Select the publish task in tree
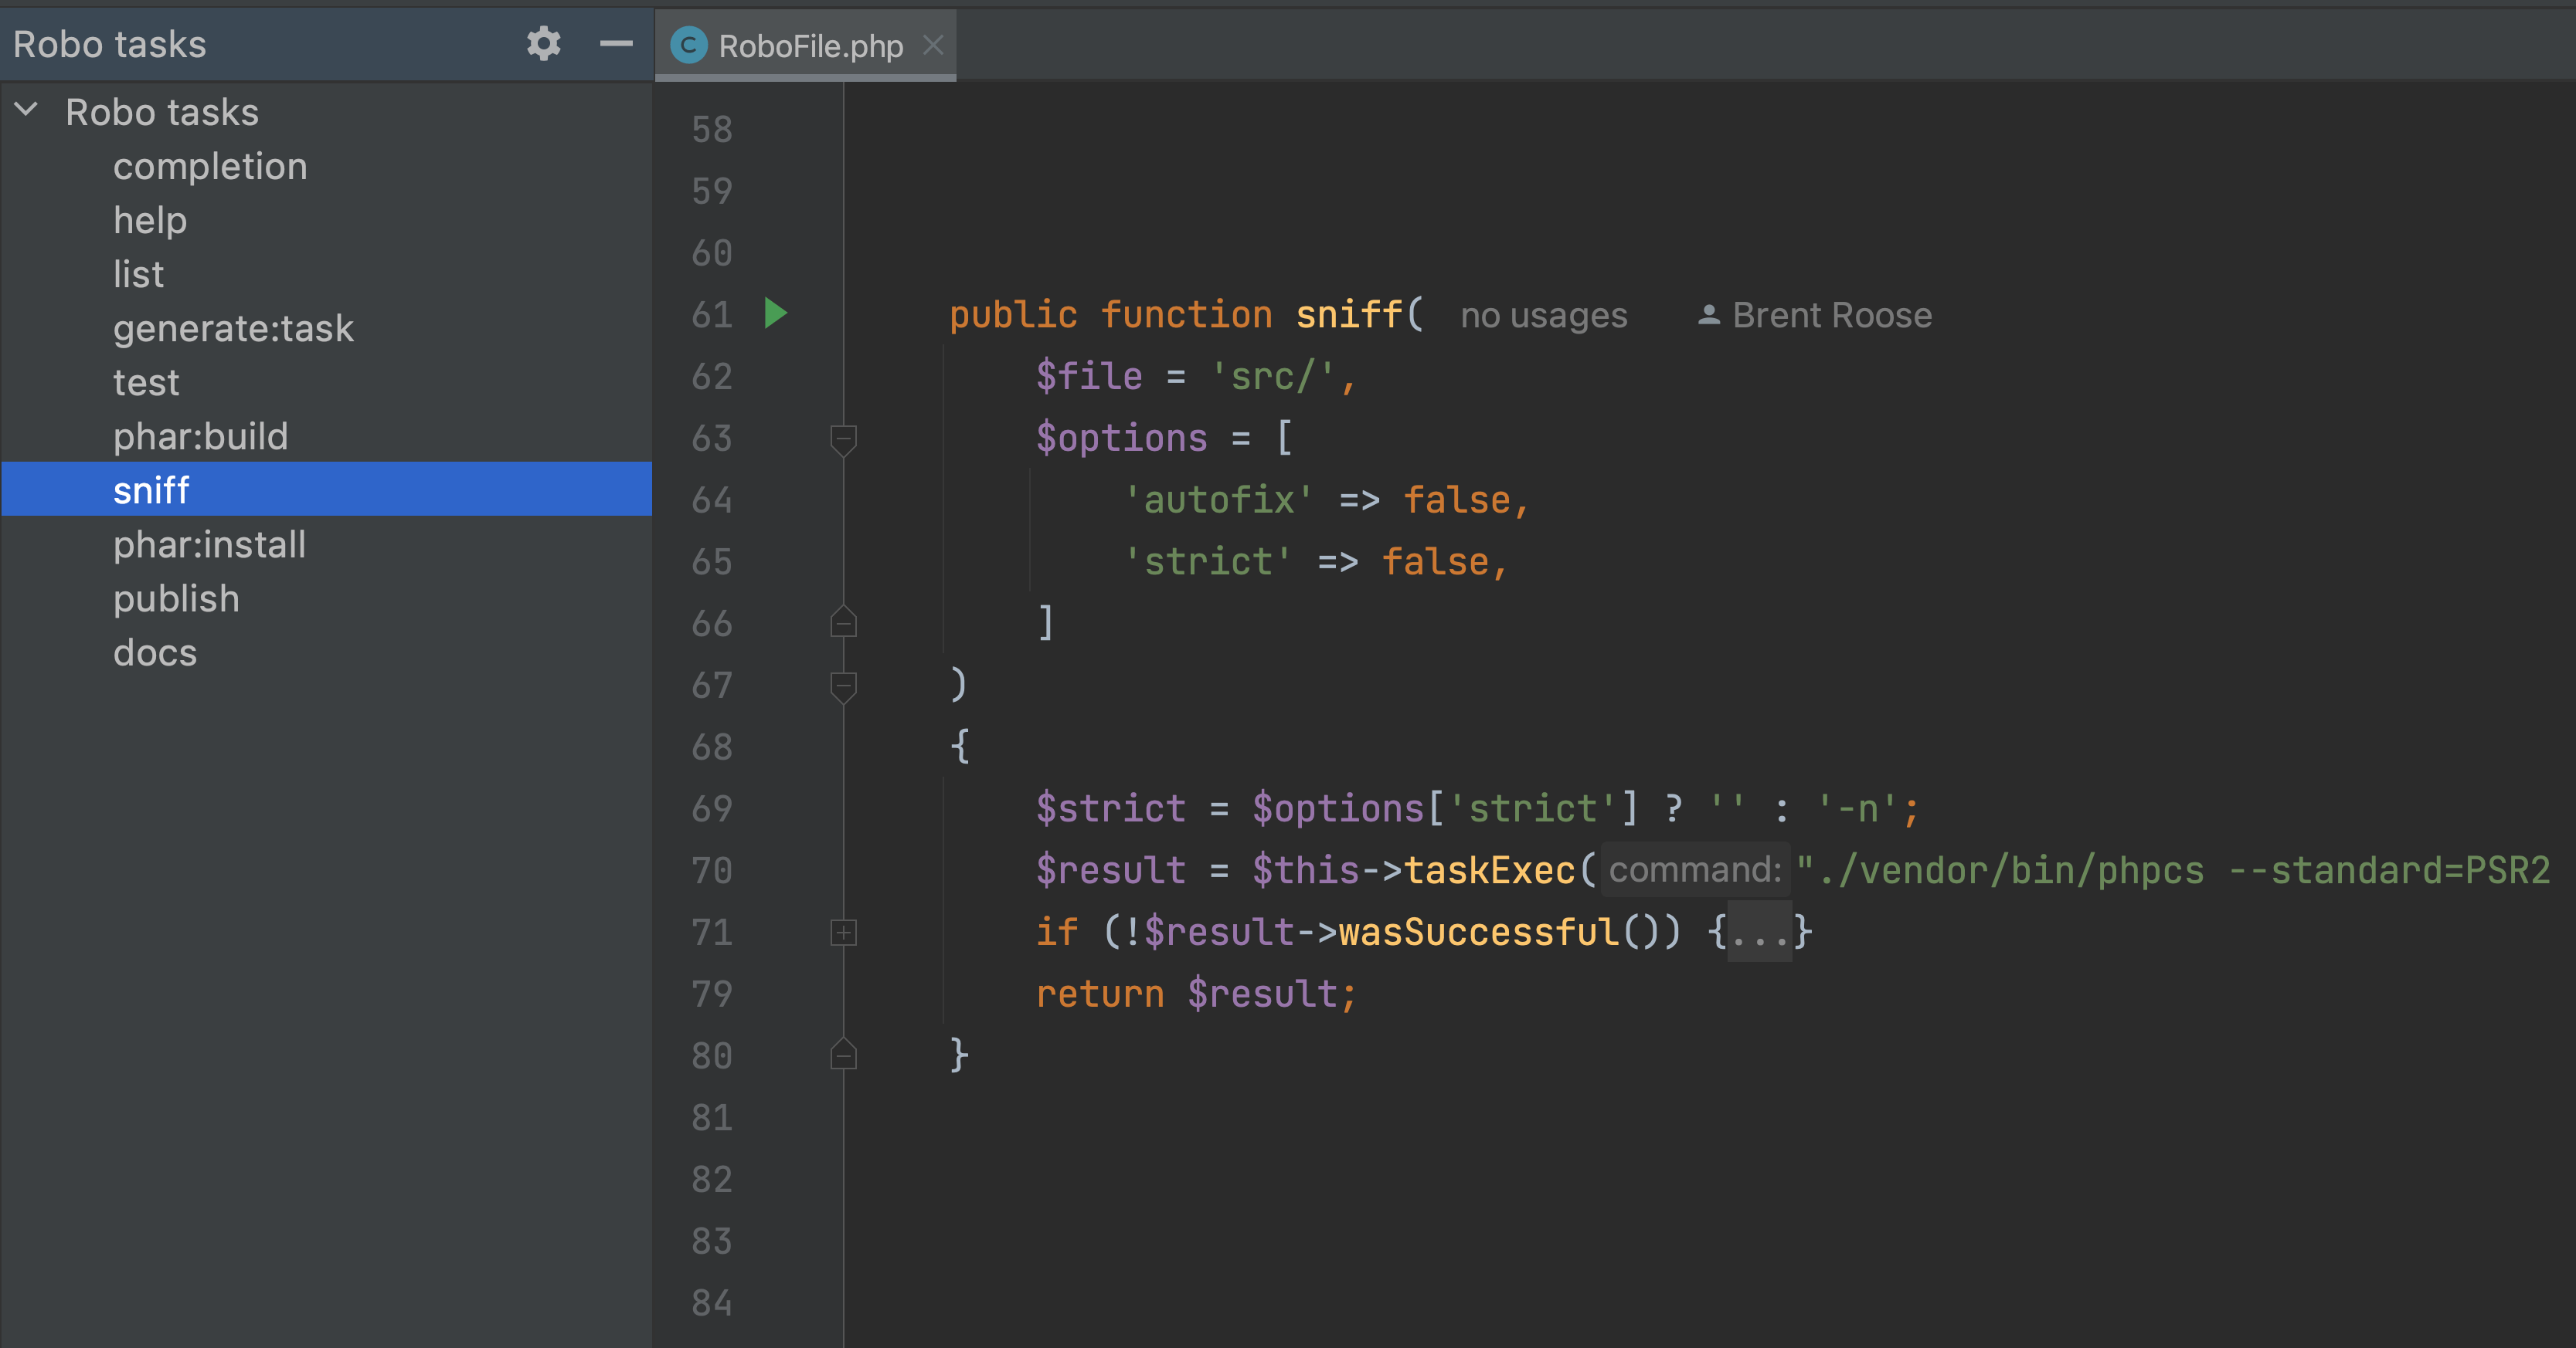This screenshot has height=1348, width=2576. [x=176, y=598]
